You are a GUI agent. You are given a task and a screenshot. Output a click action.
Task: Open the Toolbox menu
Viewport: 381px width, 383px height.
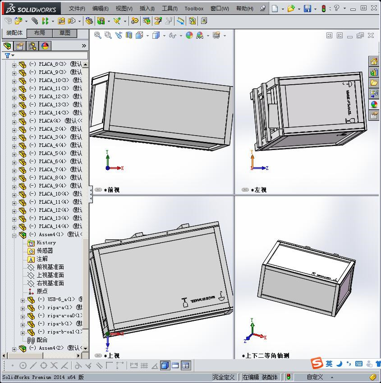(x=194, y=9)
